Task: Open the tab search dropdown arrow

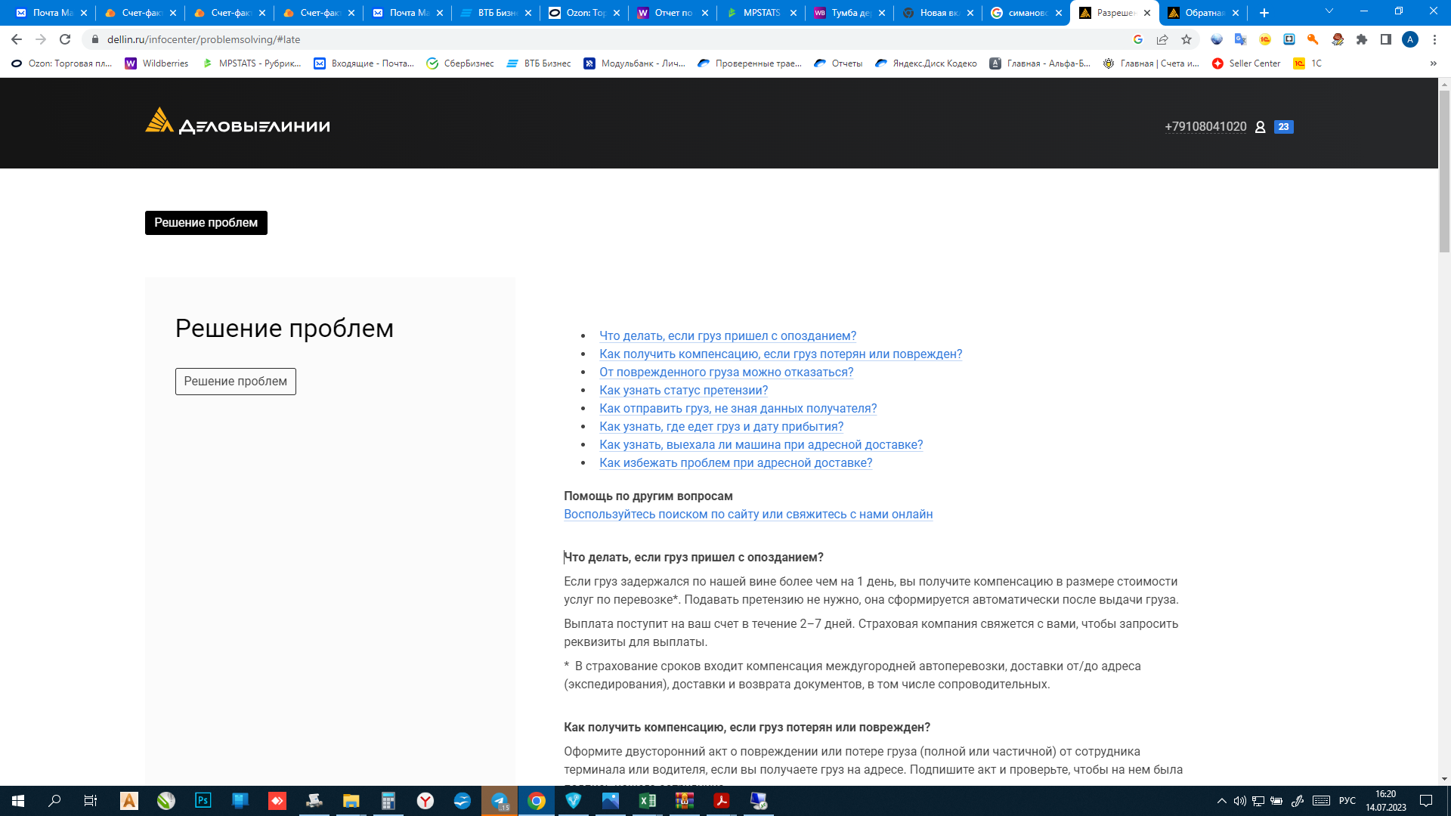Action: point(1329,11)
